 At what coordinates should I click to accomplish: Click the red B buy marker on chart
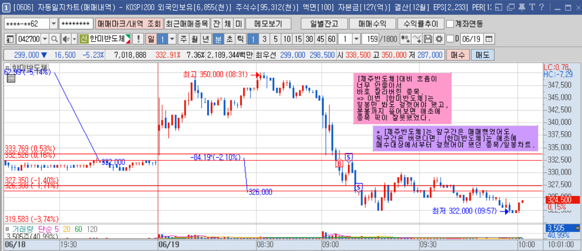coord(339,164)
